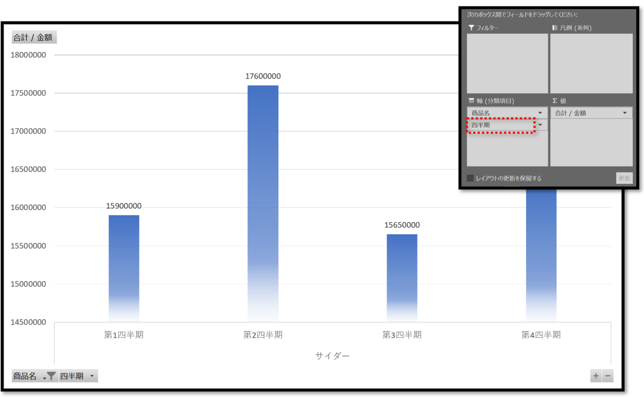
Task: Select the 商品名 field in axis area
Action: [x=507, y=113]
